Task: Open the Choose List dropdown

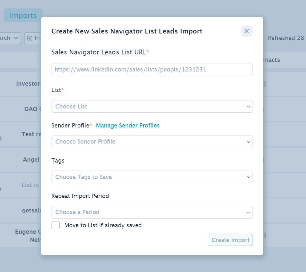Action: [152, 107]
